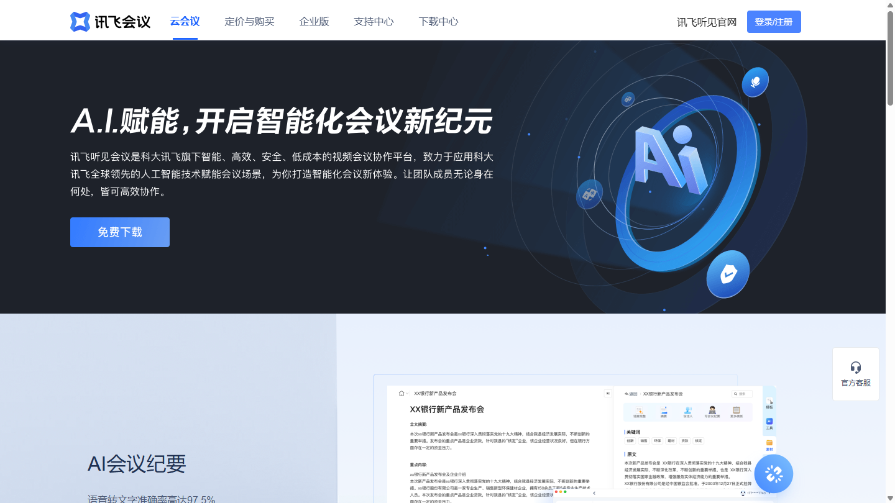This screenshot has height=503, width=895.
Task: Click the 关键词 heading in preview
Action: [x=633, y=432]
